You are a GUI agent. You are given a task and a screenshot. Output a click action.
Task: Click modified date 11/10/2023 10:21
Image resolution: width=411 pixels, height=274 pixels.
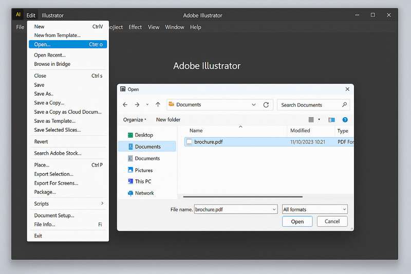point(307,142)
